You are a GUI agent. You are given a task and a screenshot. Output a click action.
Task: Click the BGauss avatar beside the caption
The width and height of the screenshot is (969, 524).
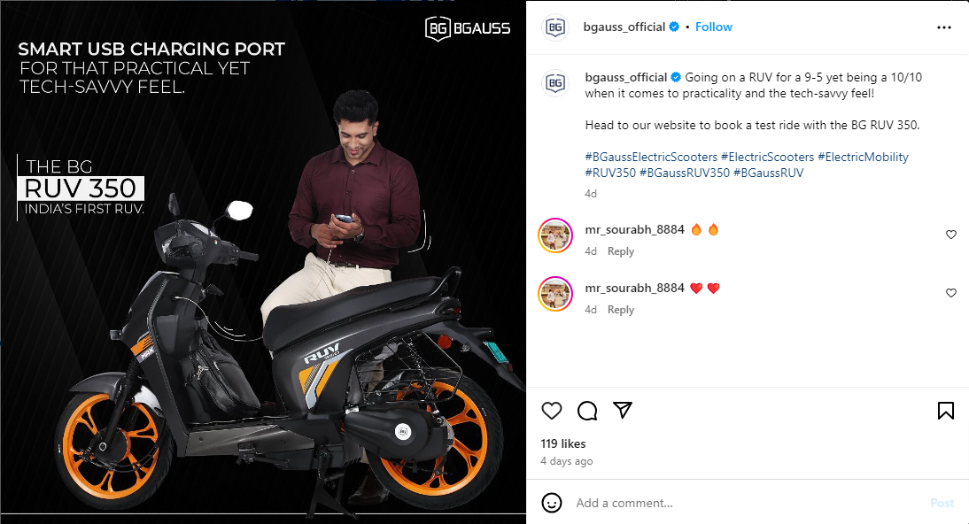(x=555, y=82)
